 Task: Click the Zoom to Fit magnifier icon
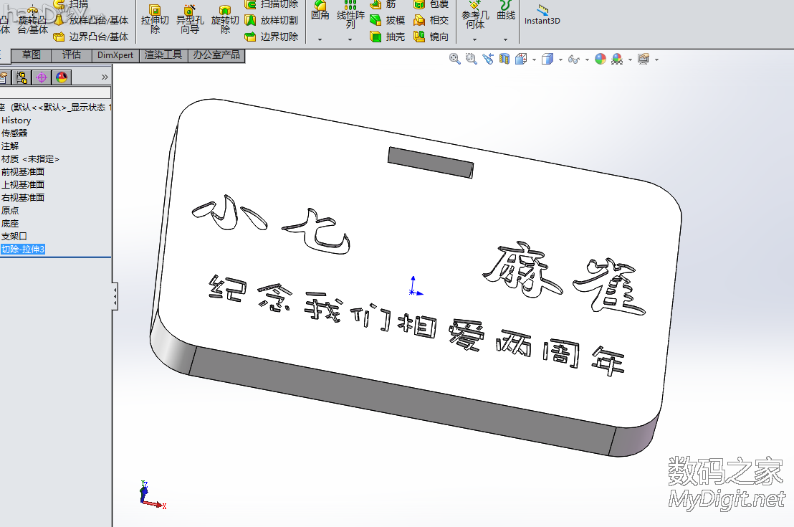(454, 59)
